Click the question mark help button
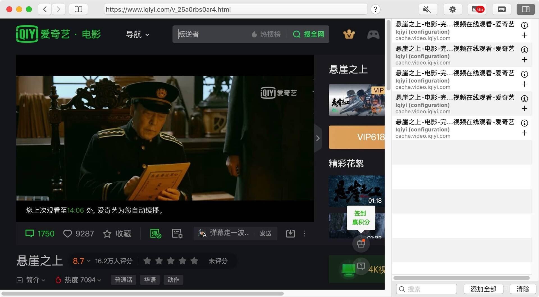Viewport: 539px width, 297px height. coord(375,9)
